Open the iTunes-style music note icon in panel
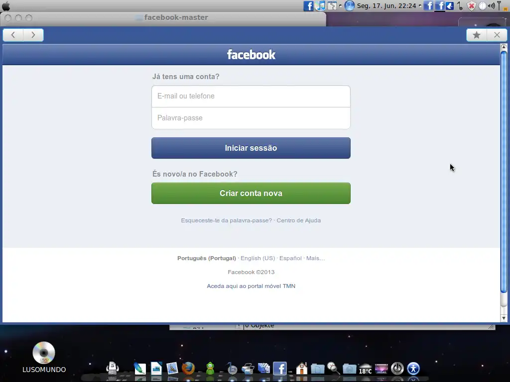 [x=320, y=6]
